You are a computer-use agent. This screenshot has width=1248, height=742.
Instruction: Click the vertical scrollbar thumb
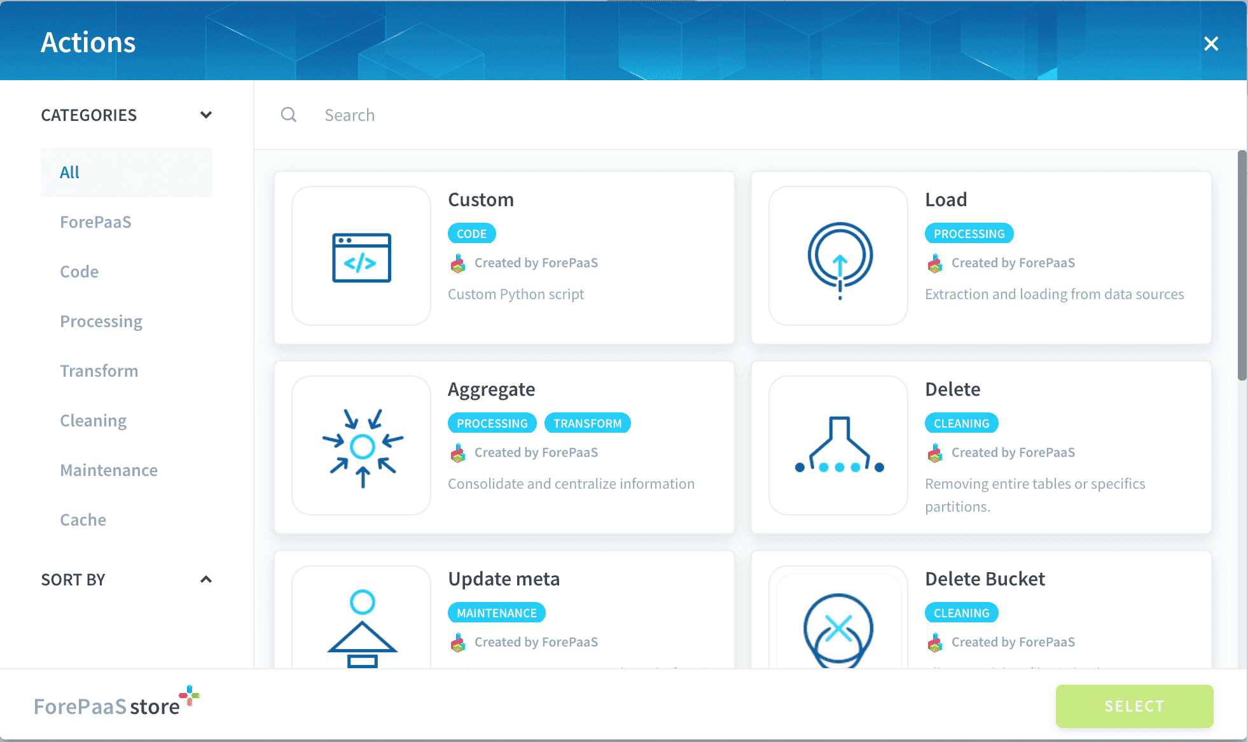coord(1242,265)
